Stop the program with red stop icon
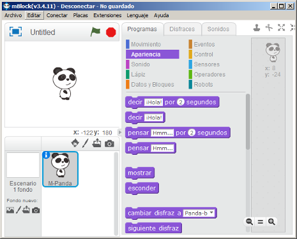The height and width of the screenshot is (239, 297). coord(111,33)
